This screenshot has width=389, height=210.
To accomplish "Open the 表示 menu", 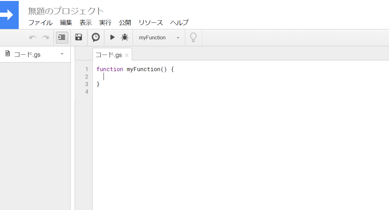I will point(86,22).
